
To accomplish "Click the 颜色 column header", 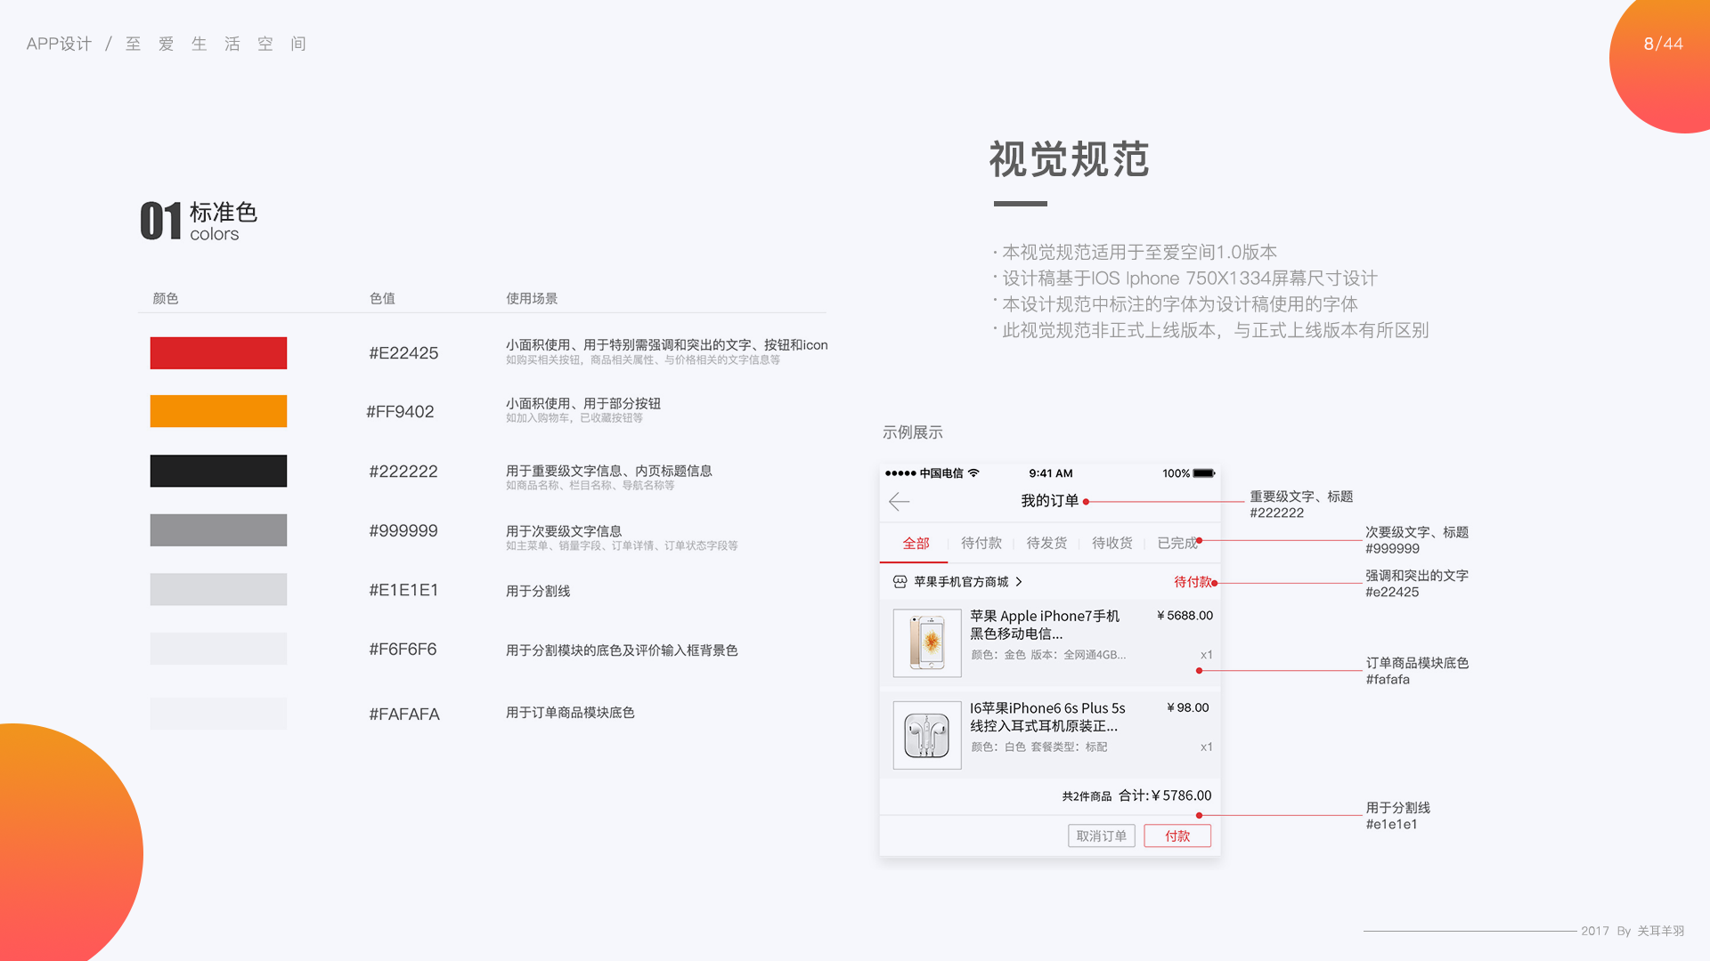I will tap(166, 298).
